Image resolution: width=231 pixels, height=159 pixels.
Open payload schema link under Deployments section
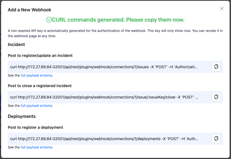coord(37,147)
